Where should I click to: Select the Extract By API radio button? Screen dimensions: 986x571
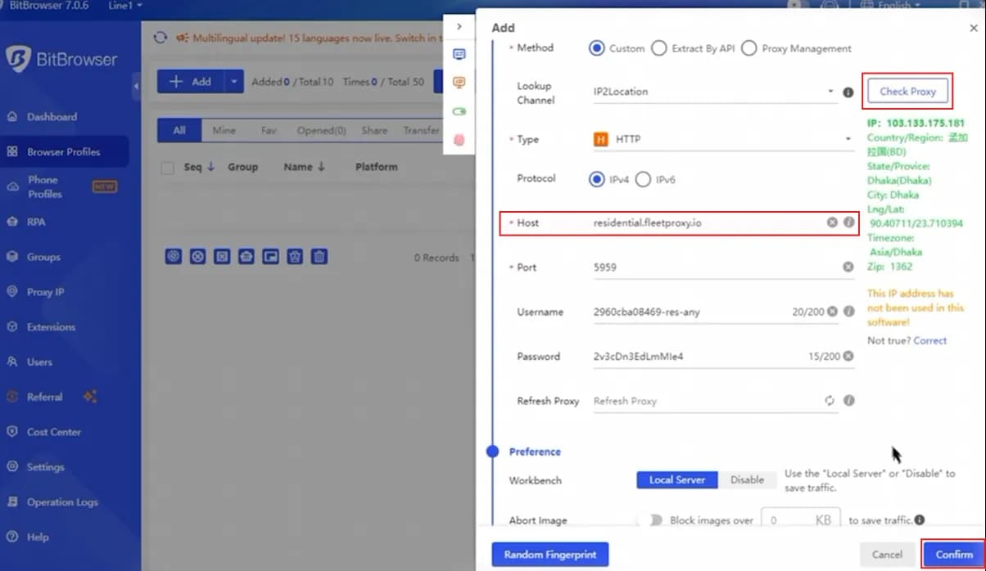pyautogui.click(x=659, y=48)
